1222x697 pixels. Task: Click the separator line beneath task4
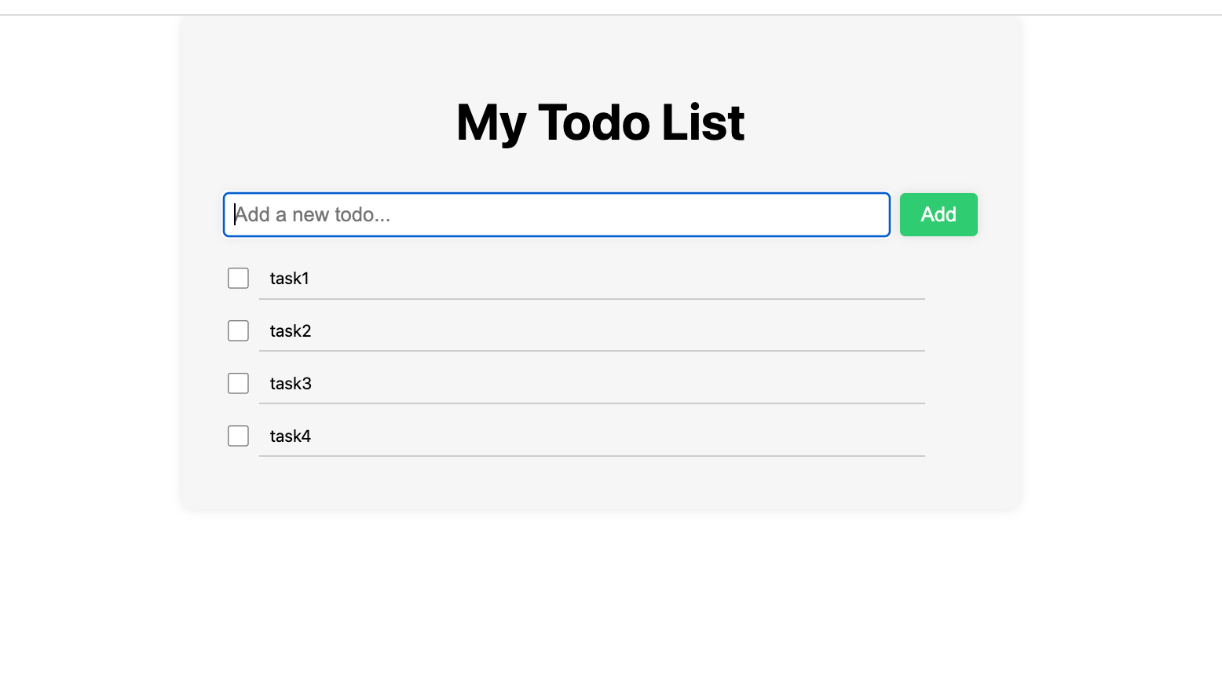pos(592,456)
